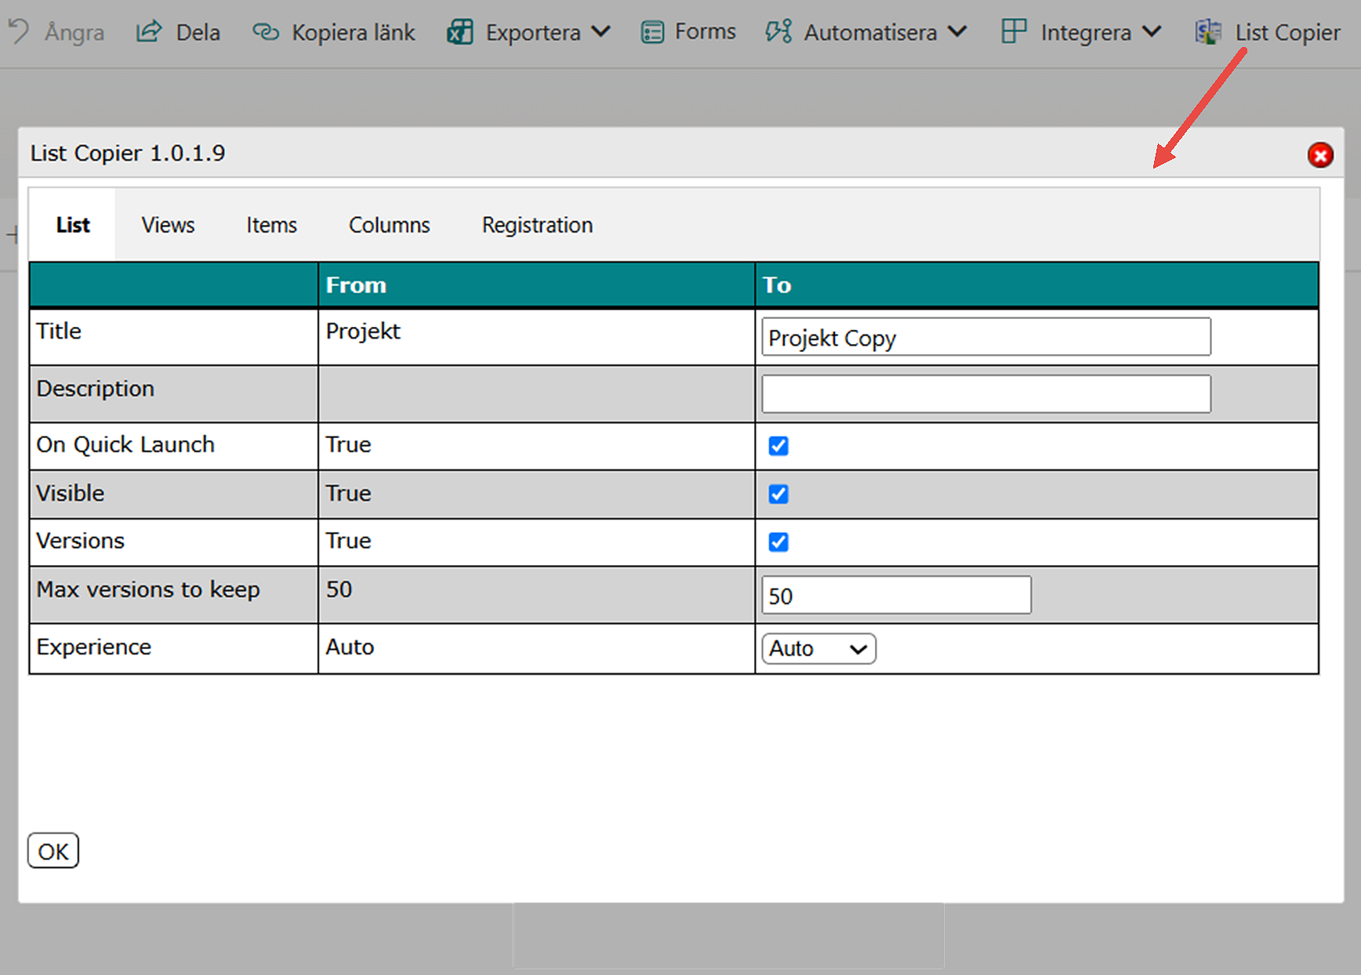Click the red close button of List Copier
This screenshot has height=975, width=1361.
point(1320,155)
